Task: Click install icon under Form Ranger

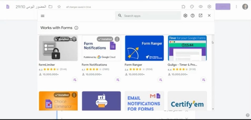Action: [160, 80]
